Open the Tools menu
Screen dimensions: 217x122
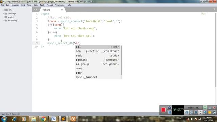pyautogui.click(x=42, y=5)
